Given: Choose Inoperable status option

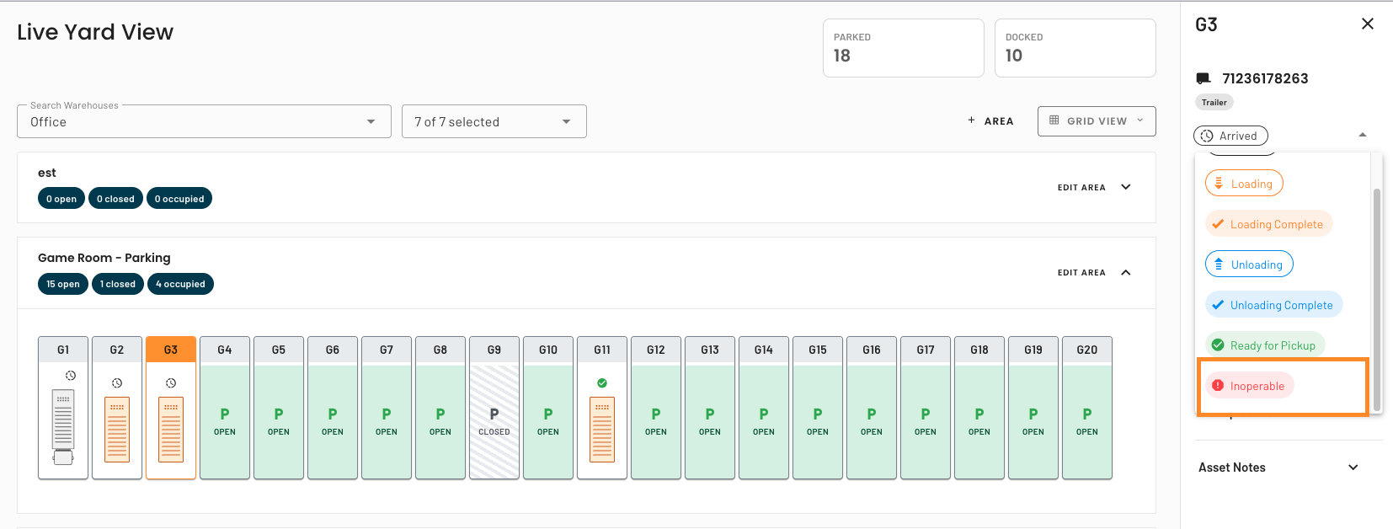Looking at the screenshot, I should click(1250, 386).
